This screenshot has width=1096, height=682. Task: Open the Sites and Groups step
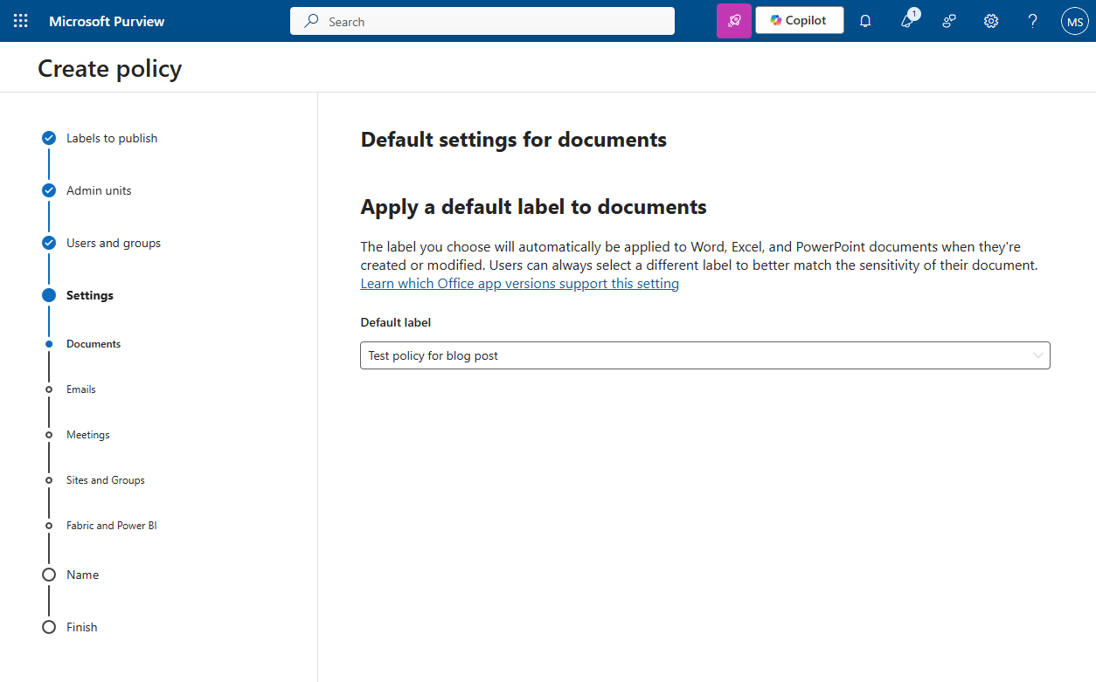[x=105, y=479]
